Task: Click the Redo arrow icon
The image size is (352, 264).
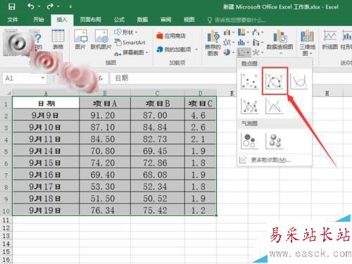Action: click(x=50, y=6)
